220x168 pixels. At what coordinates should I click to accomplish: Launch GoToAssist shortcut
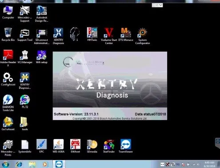pos(8,124)
